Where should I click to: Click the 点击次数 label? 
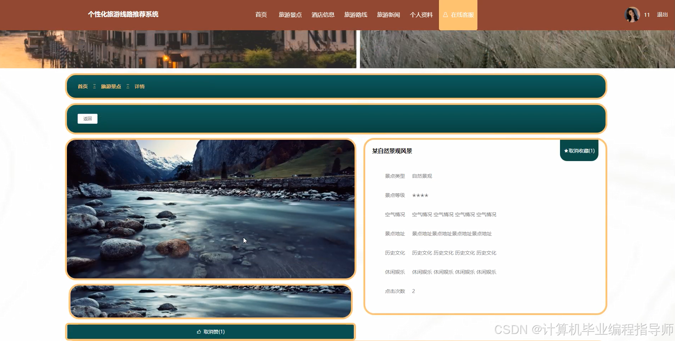(395, 291)
